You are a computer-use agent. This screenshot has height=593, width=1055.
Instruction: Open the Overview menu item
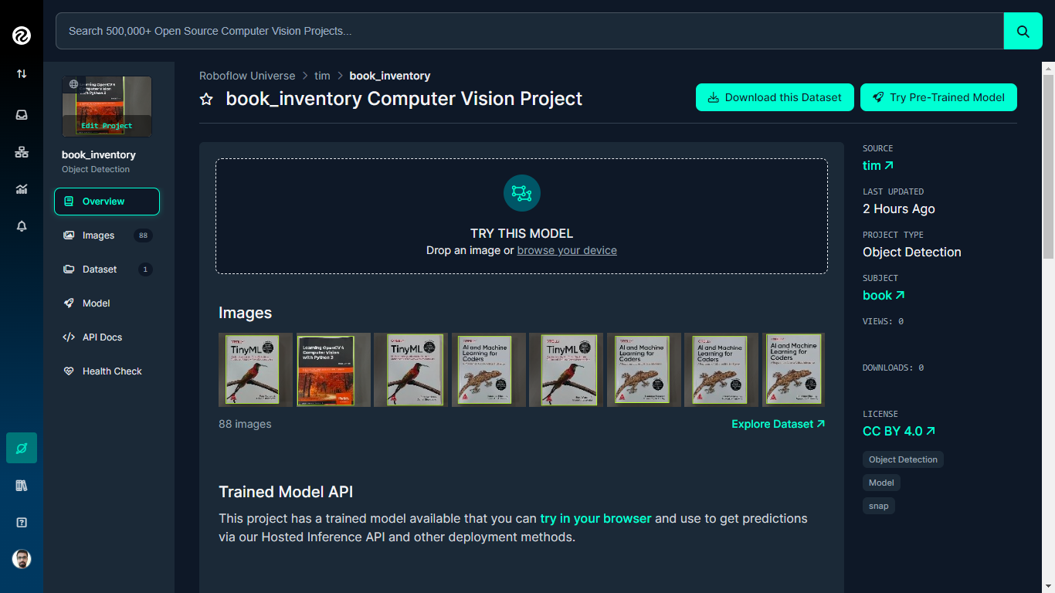(x=107, y=202)
